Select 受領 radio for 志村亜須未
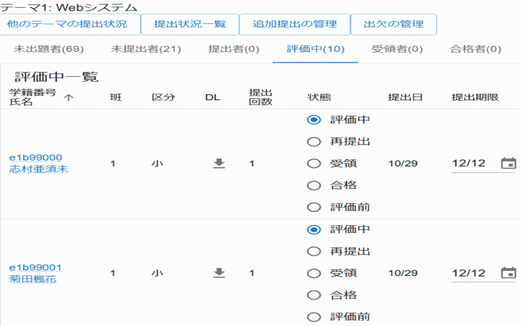 click(314, 163)
